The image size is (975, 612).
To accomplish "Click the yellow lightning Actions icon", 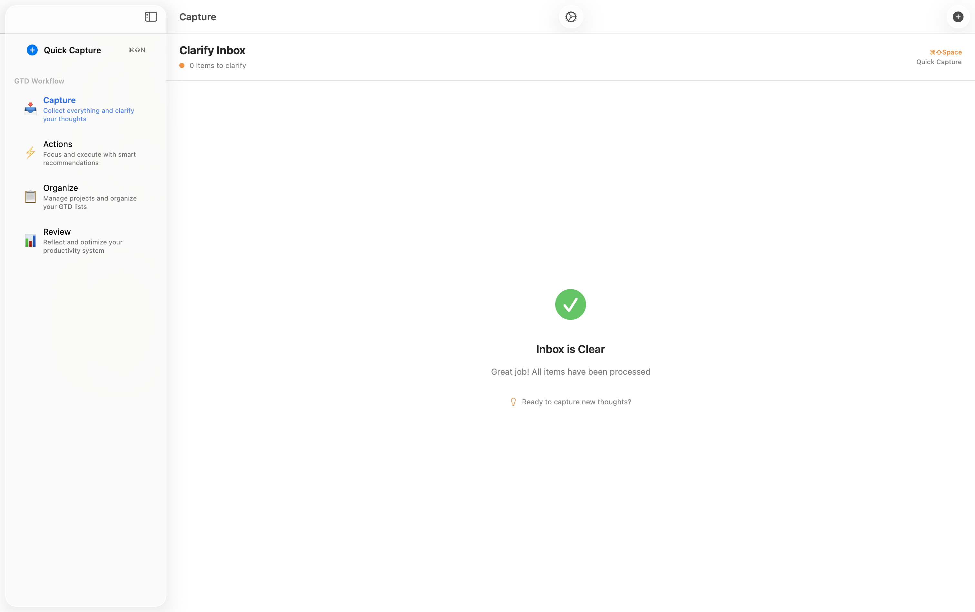I will tap(30, 152).
